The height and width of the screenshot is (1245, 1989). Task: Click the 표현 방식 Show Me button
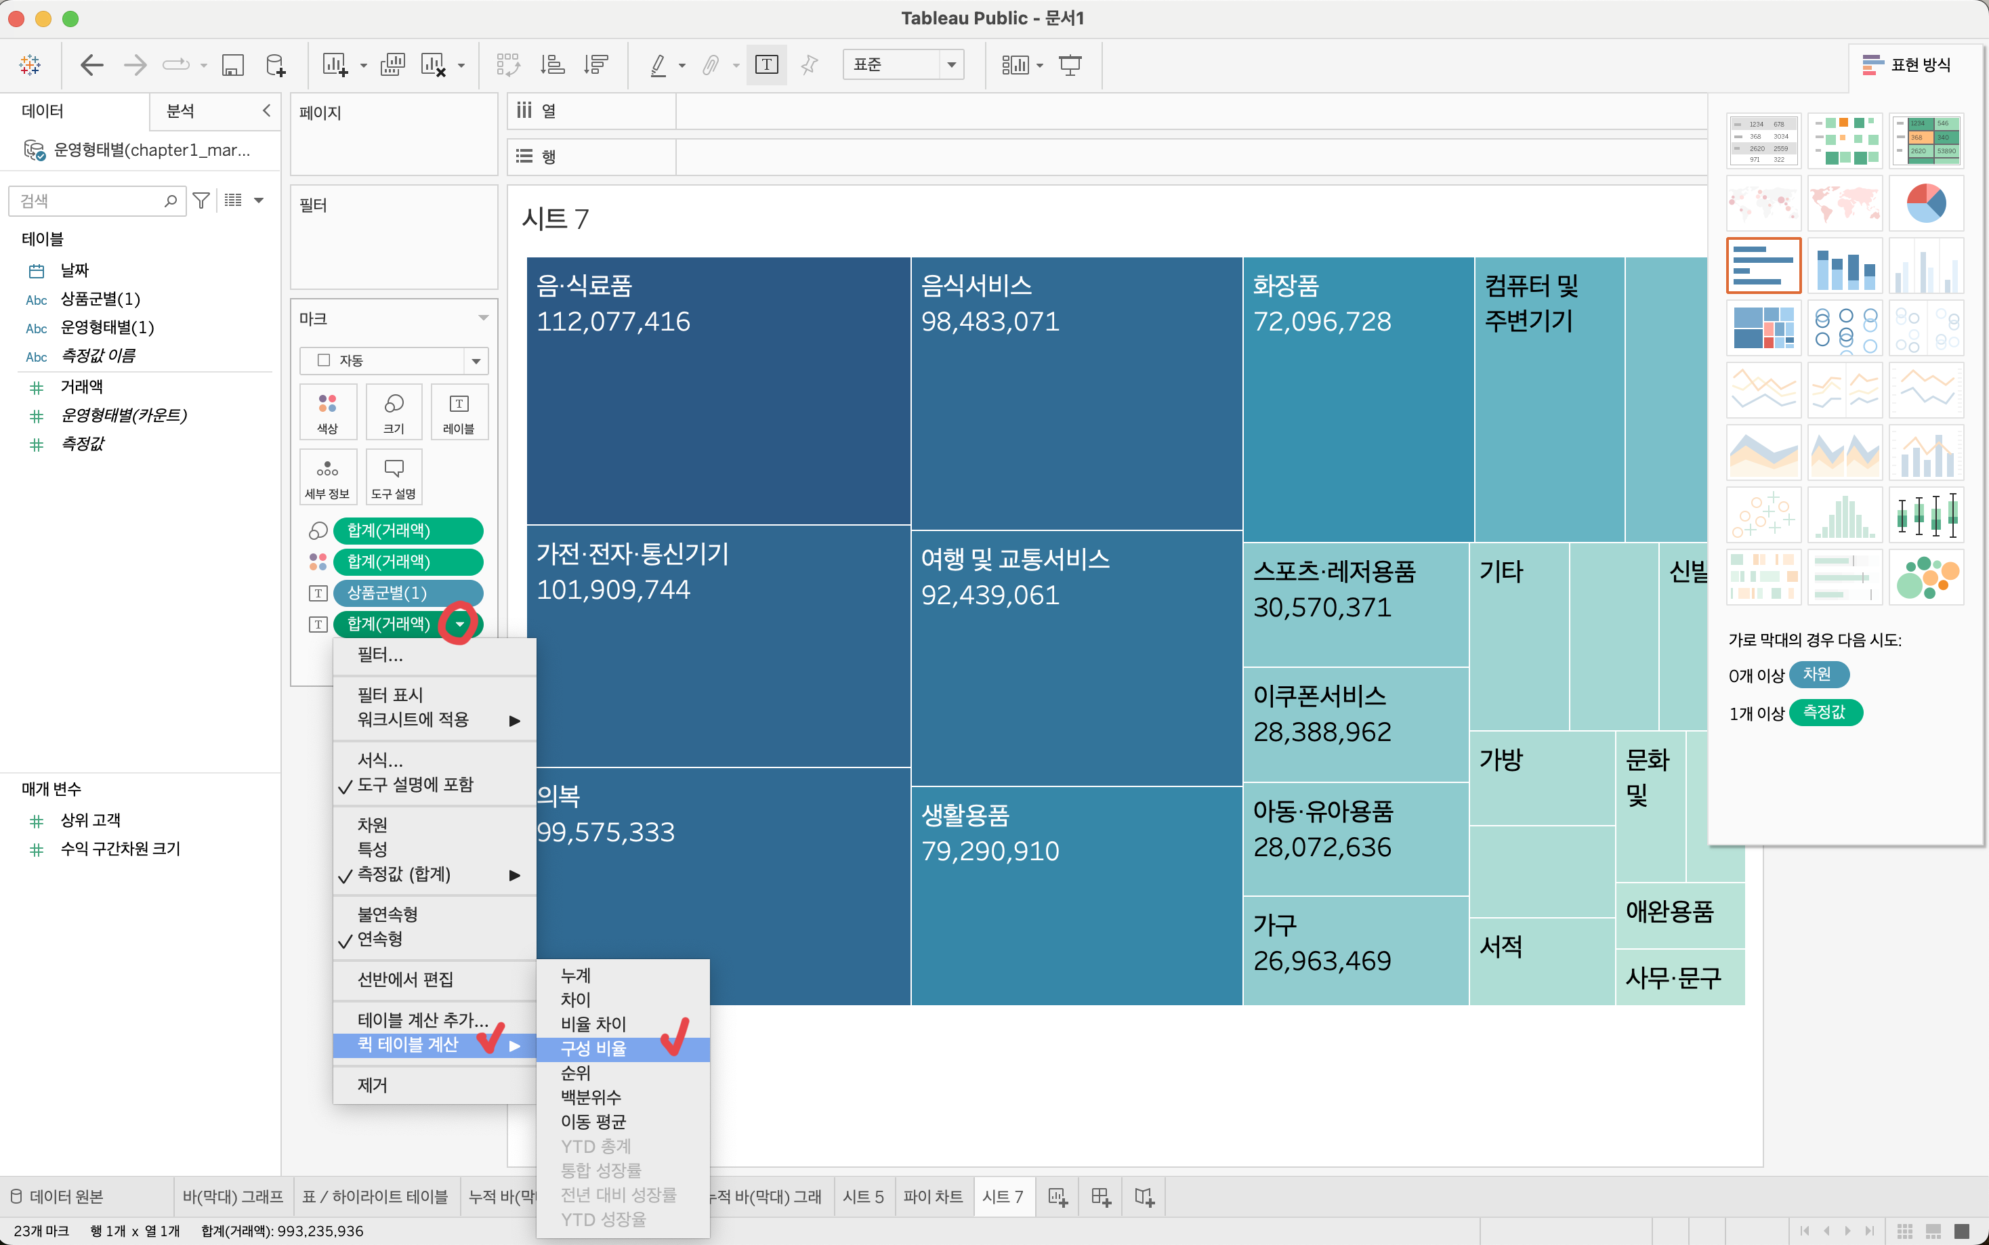(1906, 65)
